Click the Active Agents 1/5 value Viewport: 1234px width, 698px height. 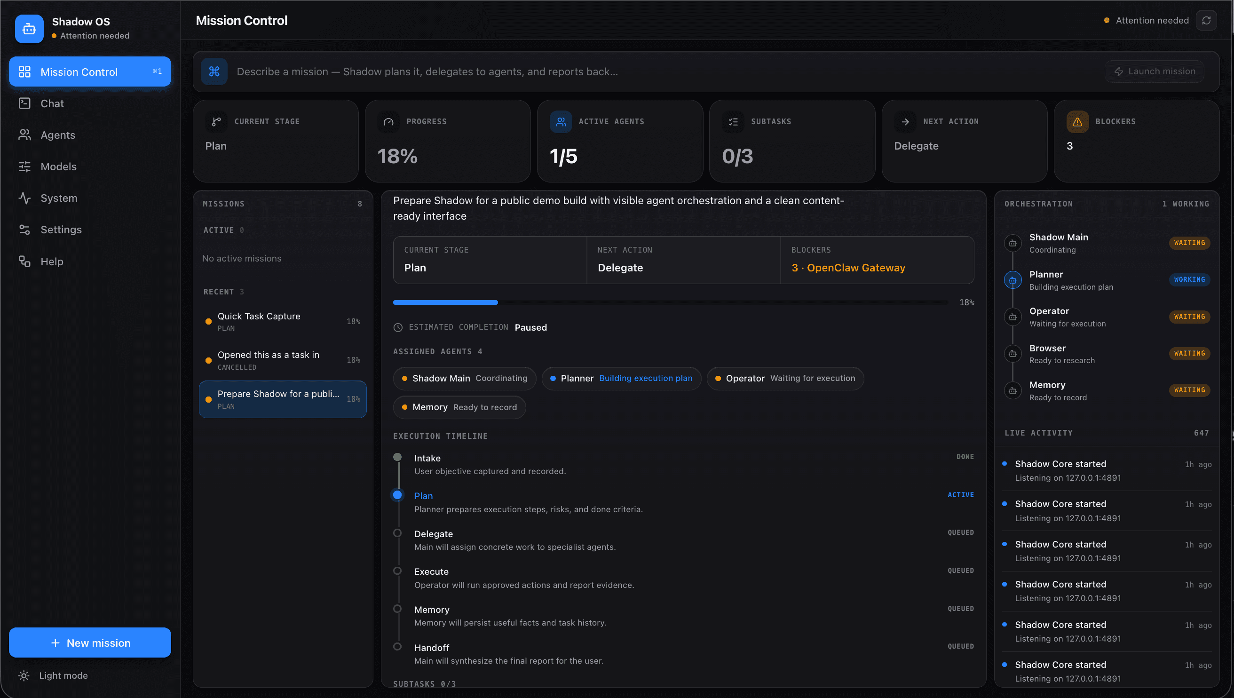tap(563, 156)
